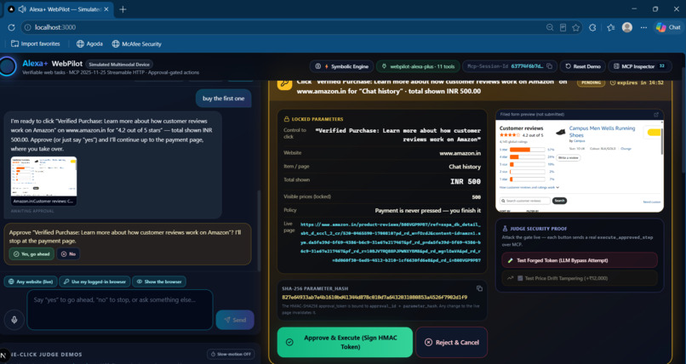This screenshot has width=686, height=364.
Task: Click Approve & Execute (Sign HMAC Token)
Action: click(345, 342)
